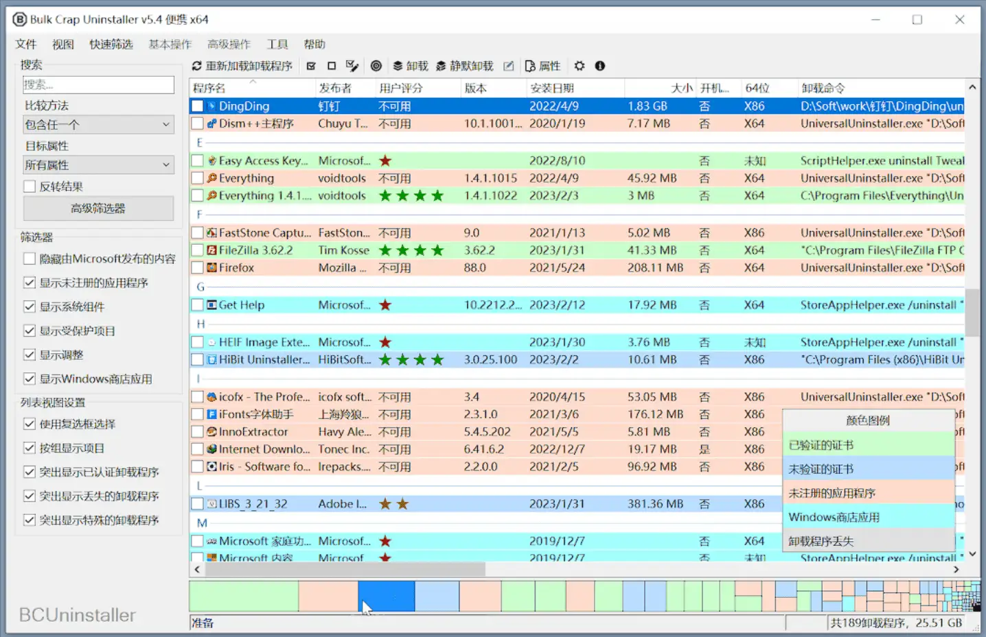Open the 帮助 menu
Image resolution: width=986 pixels, height=637 pixels.
tap(314, 44)
